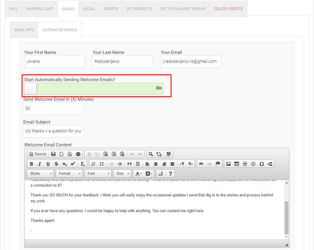Click the insert link icon

201,164
